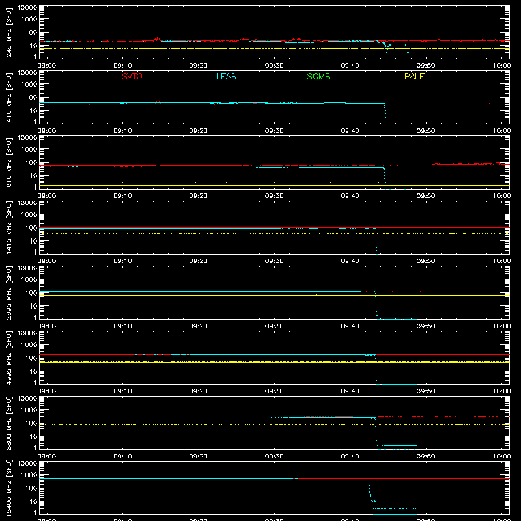Image resolution: width=521 pixels, height=521 pixels.
Task: Click 09:50 tick under the 245 MHz plot
Action: tap(426, 66)
